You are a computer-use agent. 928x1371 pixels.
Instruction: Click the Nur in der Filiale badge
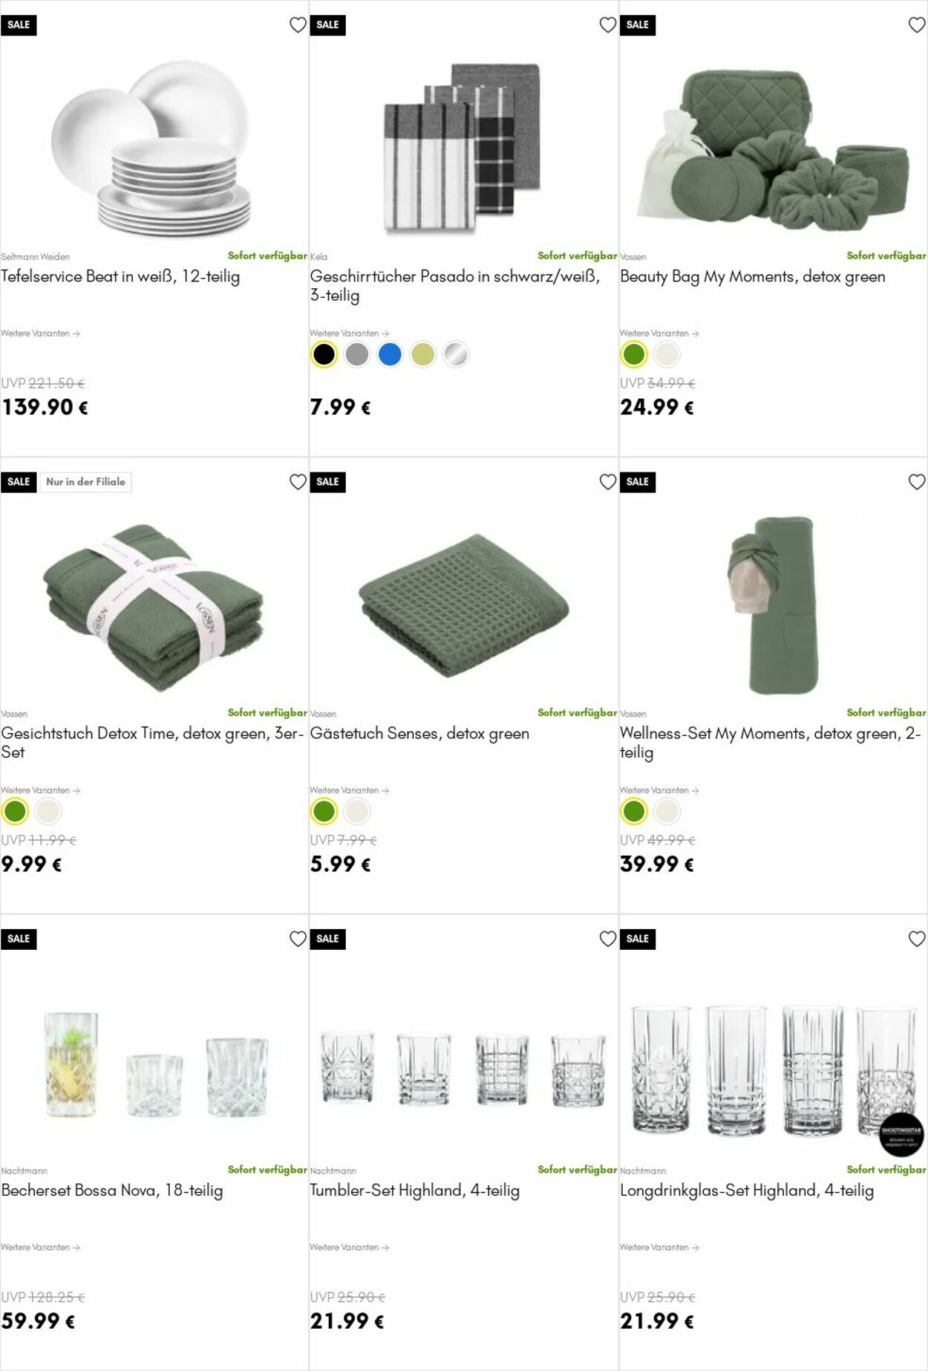tap(85, 482)
